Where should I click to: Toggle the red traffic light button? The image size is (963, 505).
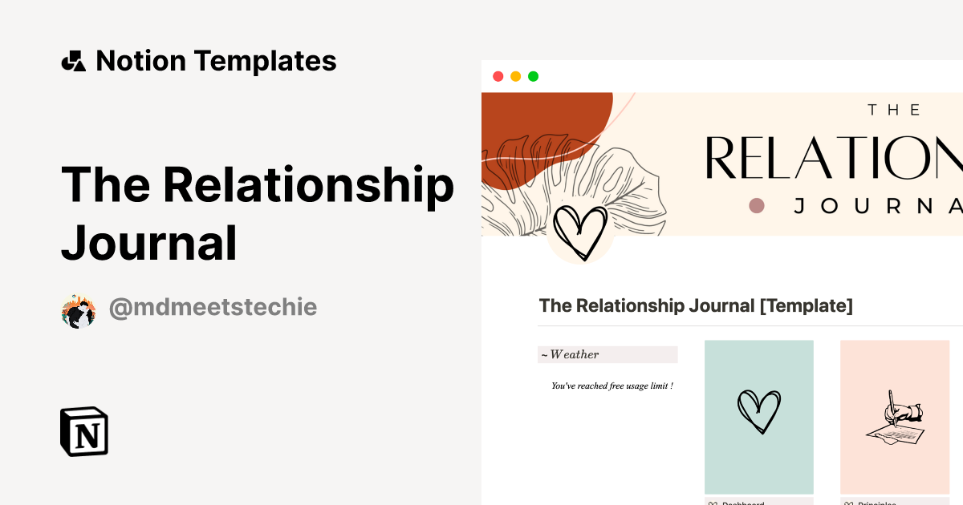point(498,75)
